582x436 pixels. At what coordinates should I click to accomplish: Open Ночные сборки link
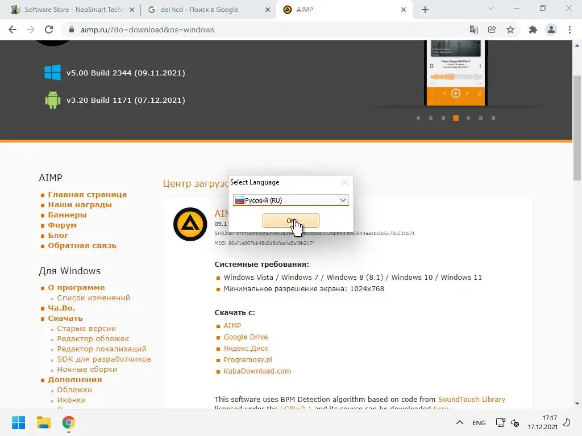[x=87, y=369]
